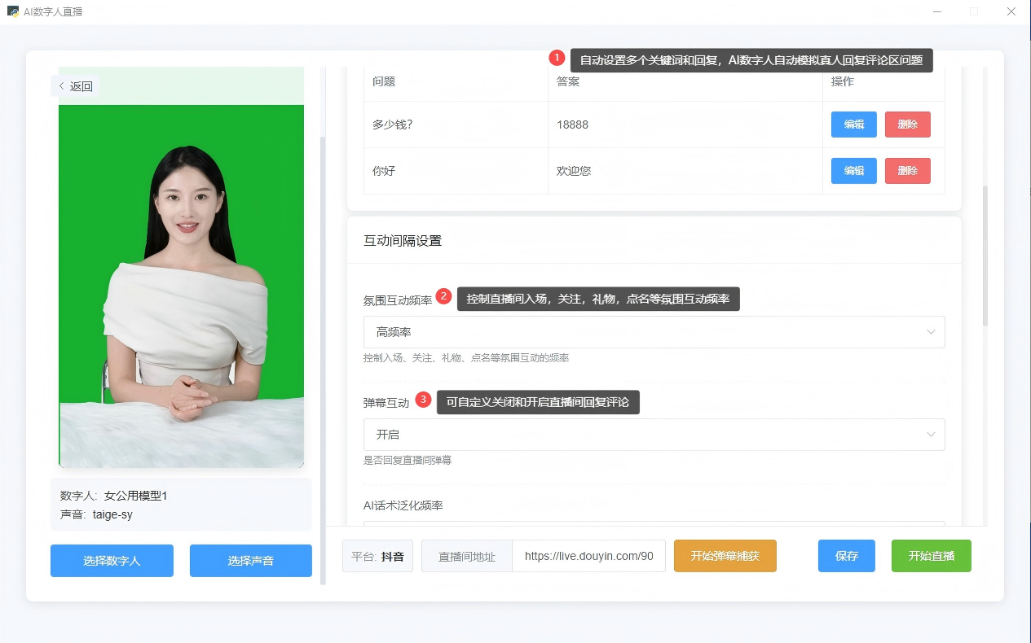Click the chevron arrow in 开启 dropdown
The height and width of the screenshot is (643, 1031).
tap(931, 435)
